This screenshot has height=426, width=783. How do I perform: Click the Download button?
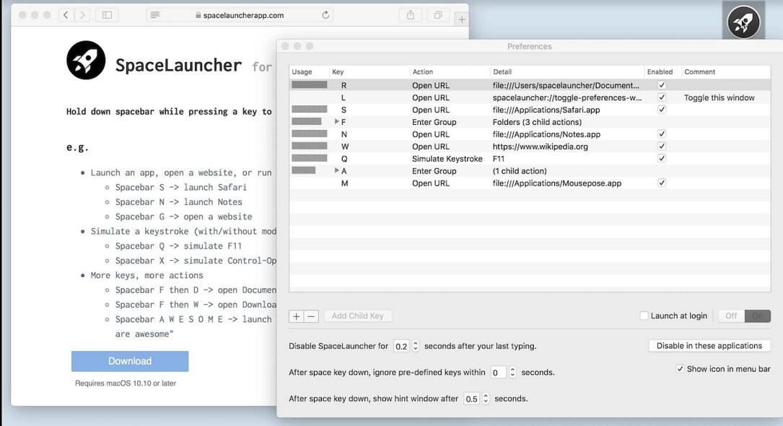point(130,361)
